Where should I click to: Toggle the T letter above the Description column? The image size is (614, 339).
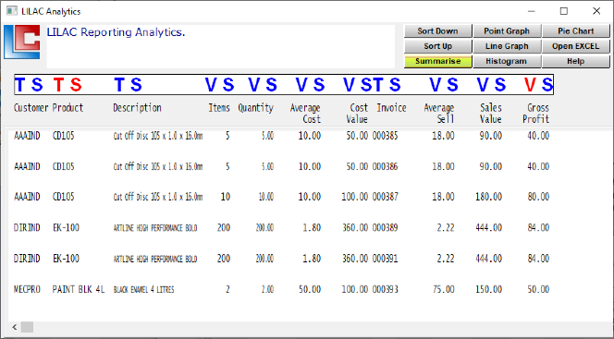(x=119, y=85)
